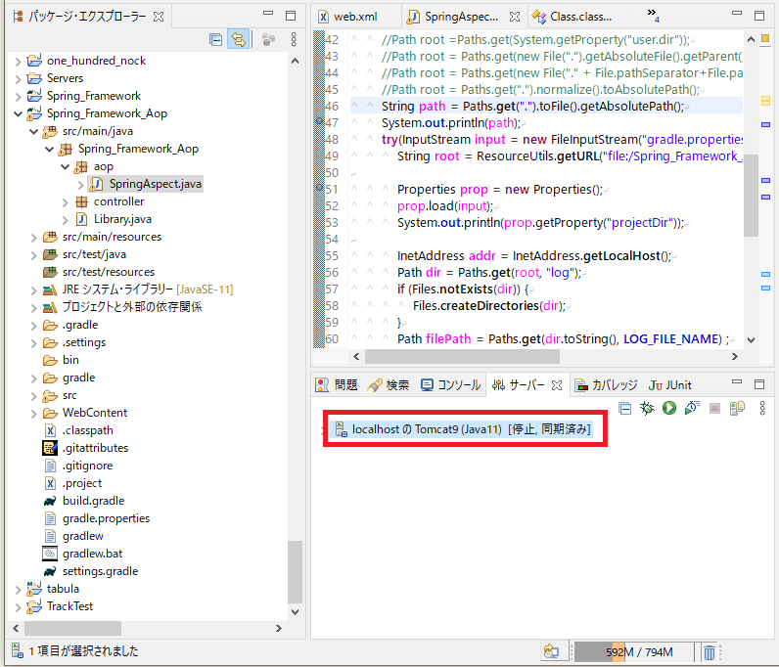Image resolution: width=779 pixels, height=667 pixels.
Task: Select gradle.properties file
Action: (106, 518)
